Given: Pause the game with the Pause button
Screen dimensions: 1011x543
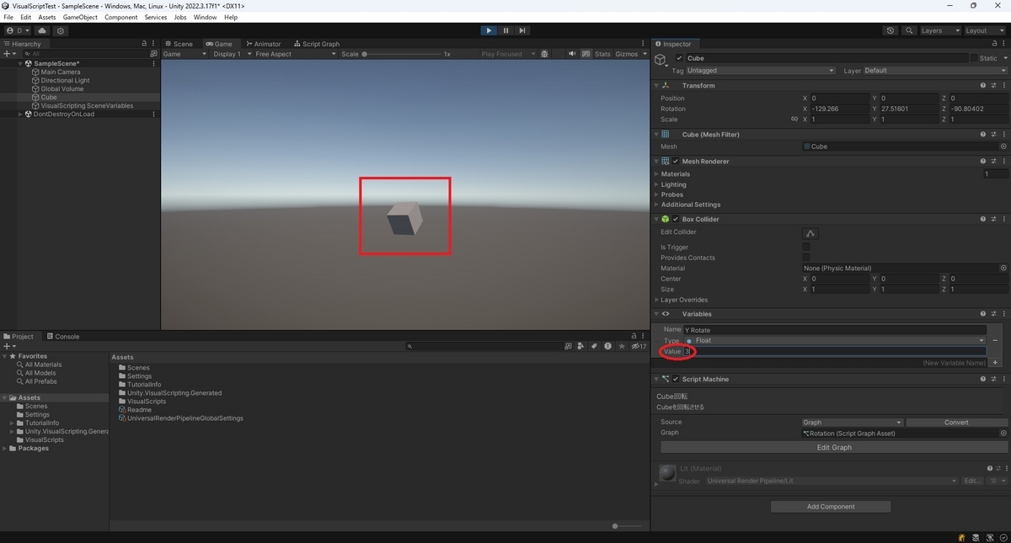Looking at the screenshot, I should pyautogui.click(x=505, y=30).
